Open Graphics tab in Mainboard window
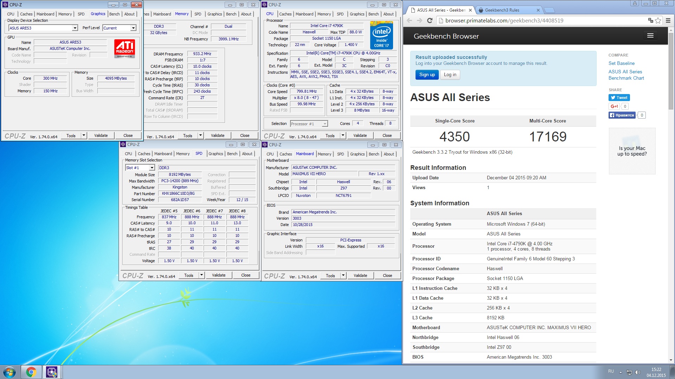 tap(358, 154)
